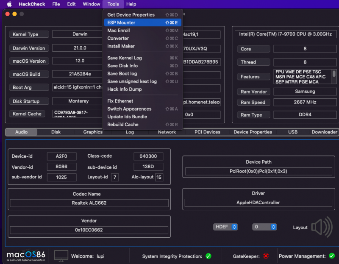This screenshot has height=264, width=339.
Task: Switch to the PCI Devices tab
Action: tap(207, 132)
